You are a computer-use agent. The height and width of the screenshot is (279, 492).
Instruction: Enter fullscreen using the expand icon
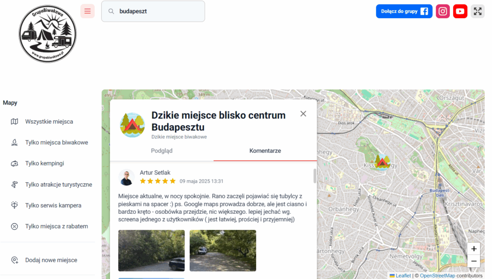(477, 11)
